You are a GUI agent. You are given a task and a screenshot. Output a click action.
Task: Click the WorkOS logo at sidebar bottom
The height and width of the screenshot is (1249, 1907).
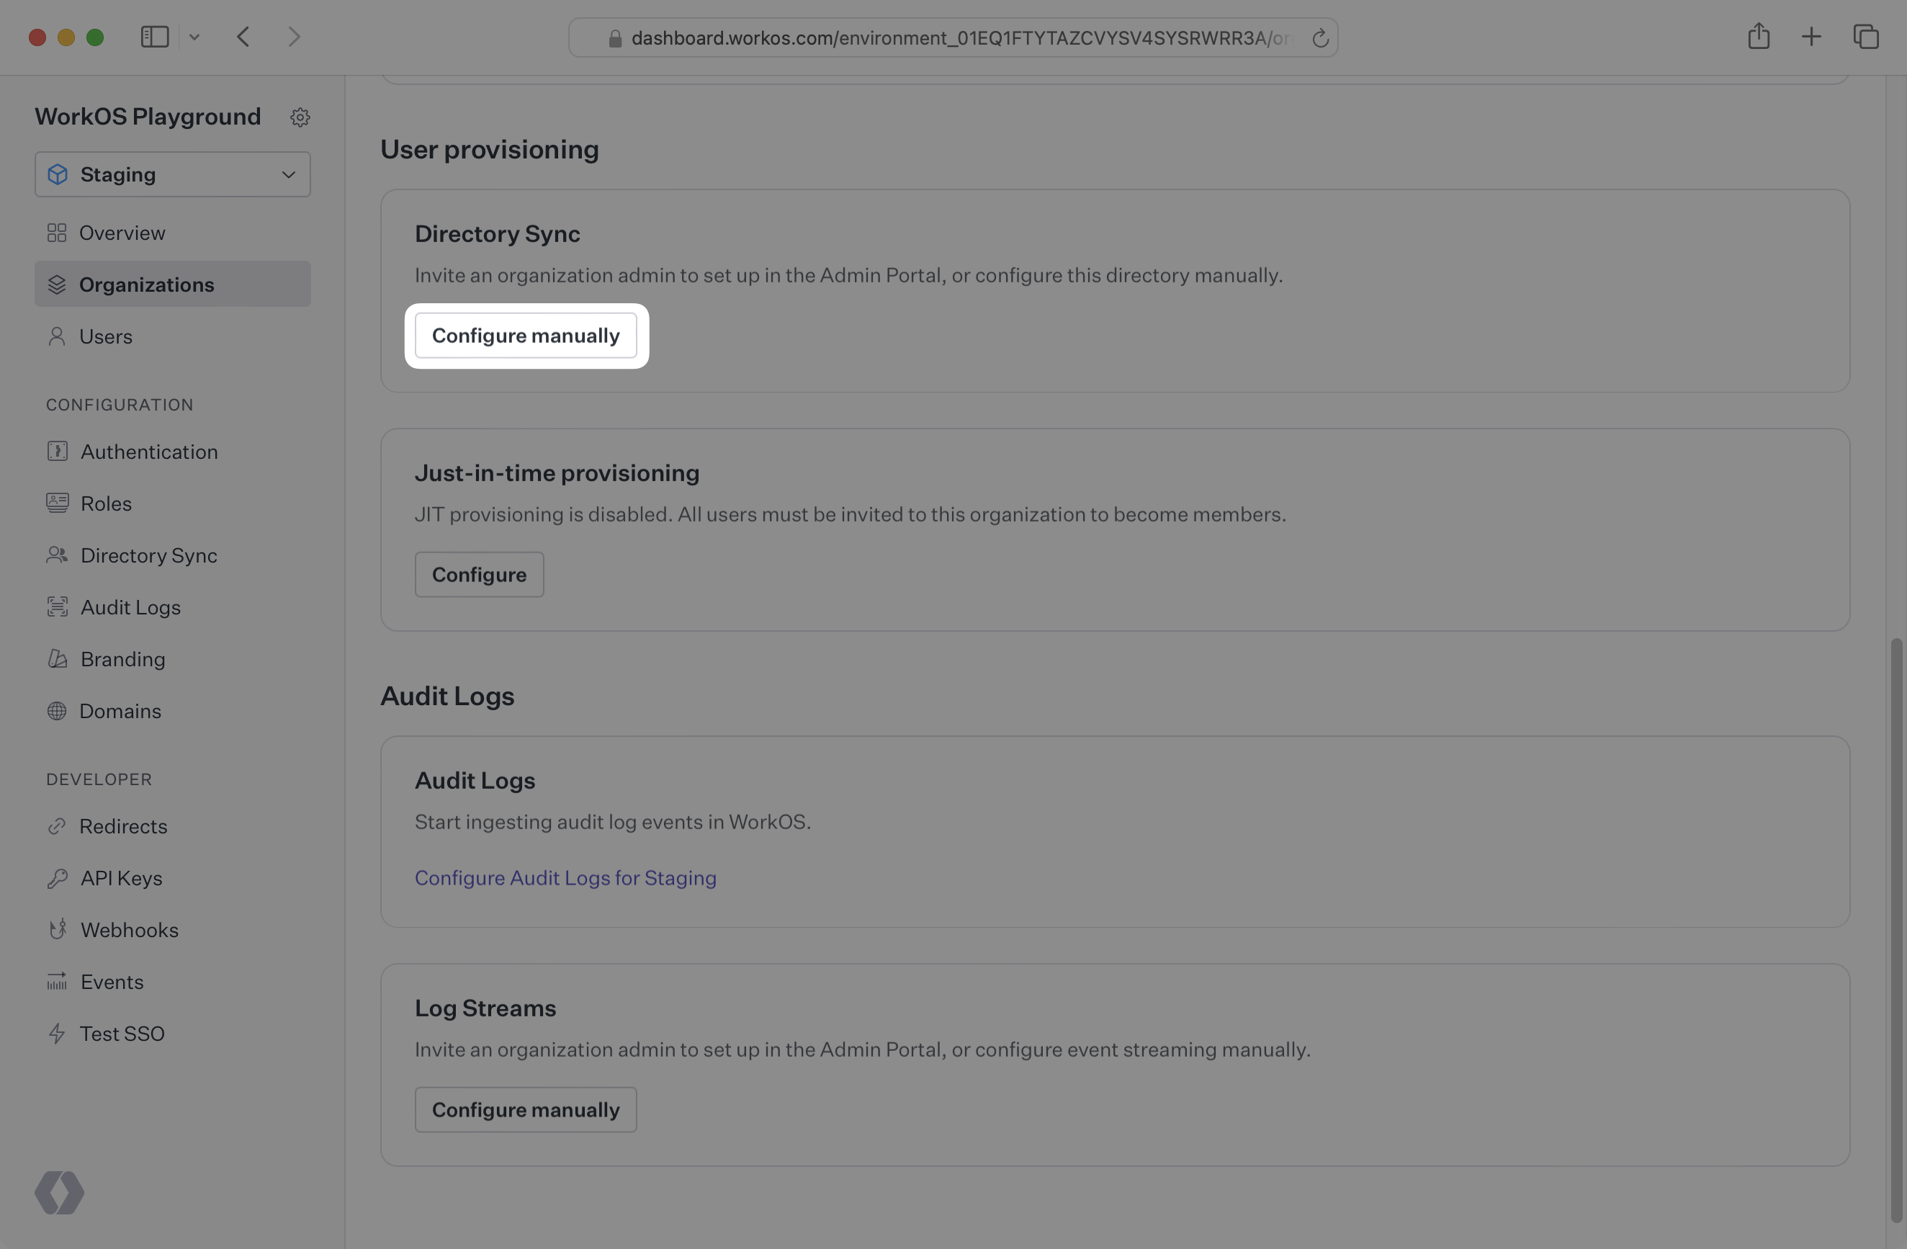[x=59, y=1192]
